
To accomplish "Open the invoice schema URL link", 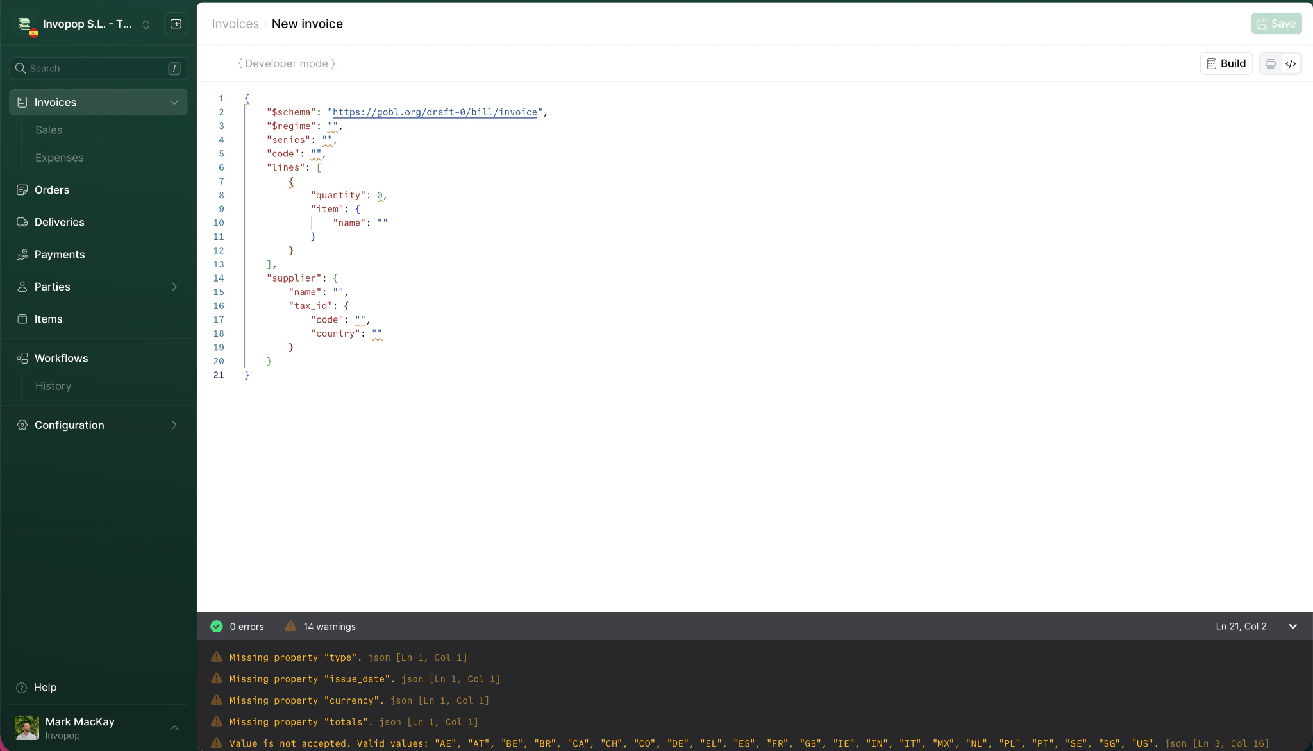I will click(x=434, y=112).
